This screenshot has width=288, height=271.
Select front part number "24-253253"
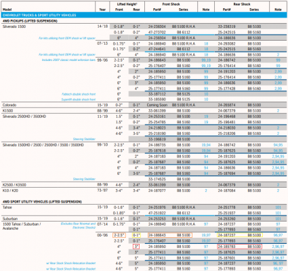[157, 219]
